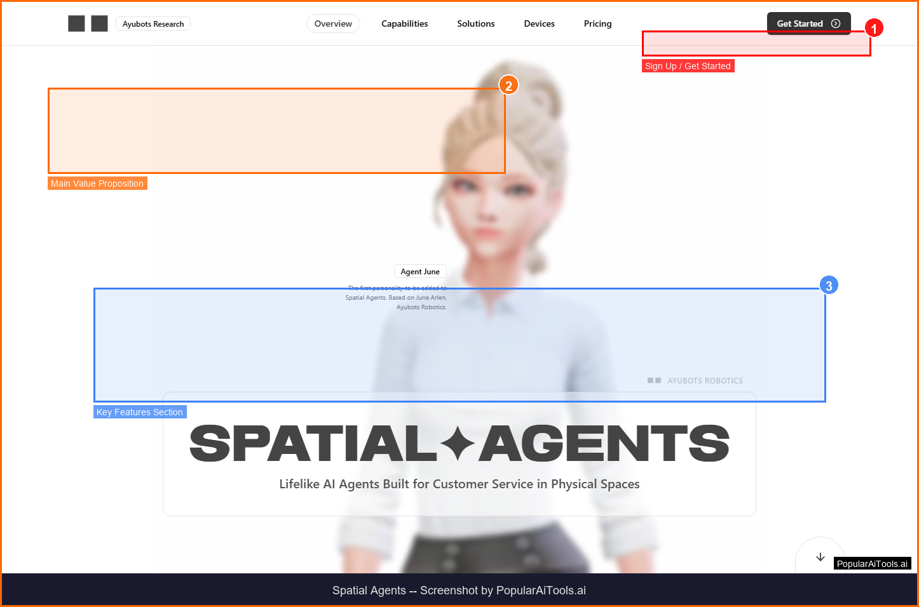Navigate to the Devices page
The width and height of the screenshot is (919, 607).
(539, 23)
